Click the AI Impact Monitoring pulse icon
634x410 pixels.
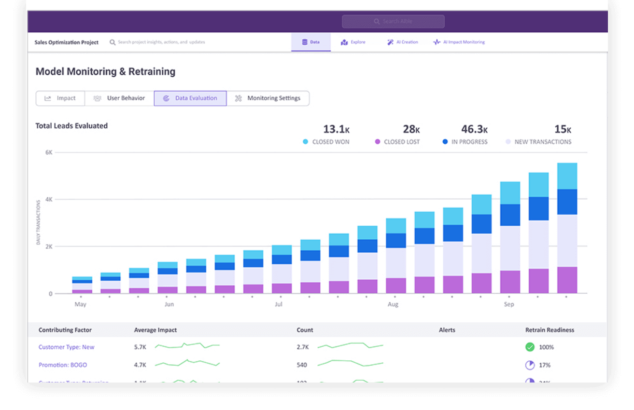[x=437, y=42]
